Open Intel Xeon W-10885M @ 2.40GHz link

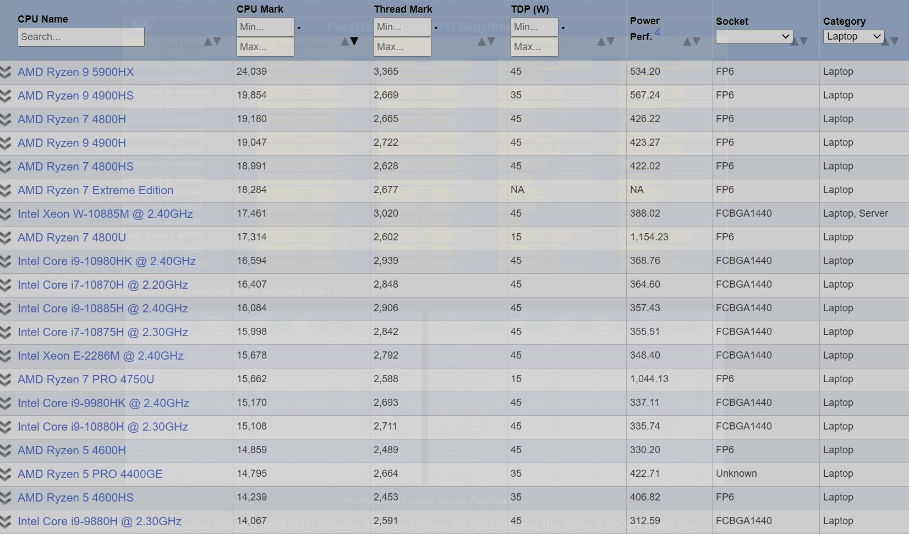click(x=105, y=214)
